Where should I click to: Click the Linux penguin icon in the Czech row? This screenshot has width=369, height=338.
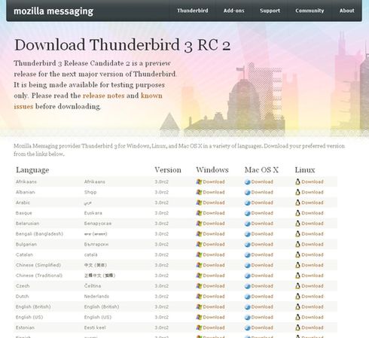pos(297,286)
